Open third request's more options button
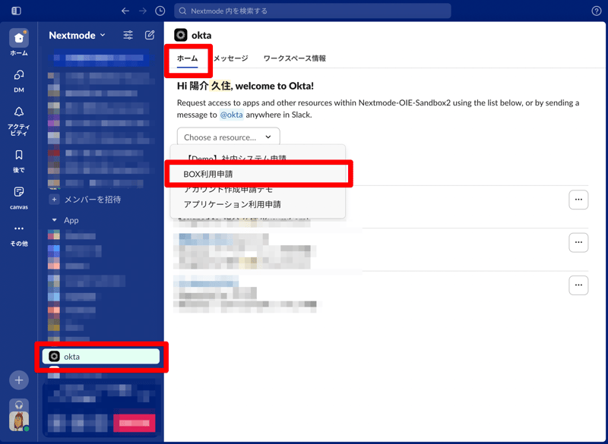This screenshot has width=608, height=444. tap(578, 285)
